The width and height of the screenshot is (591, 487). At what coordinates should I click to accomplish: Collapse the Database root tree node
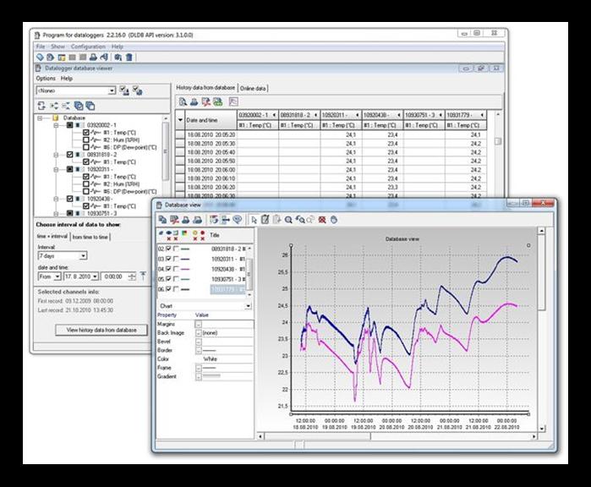[40, 118]
